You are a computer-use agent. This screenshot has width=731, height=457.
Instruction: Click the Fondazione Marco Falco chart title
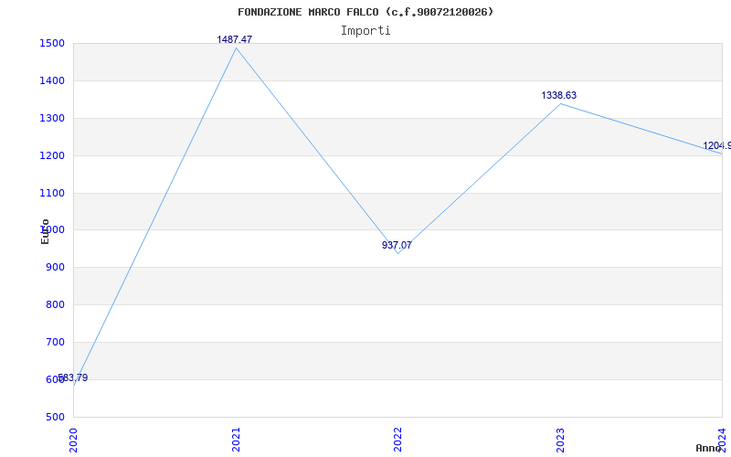(x=365, y=12)
